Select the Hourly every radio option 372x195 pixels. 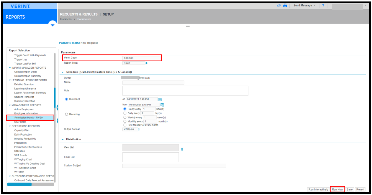point(125,109)
